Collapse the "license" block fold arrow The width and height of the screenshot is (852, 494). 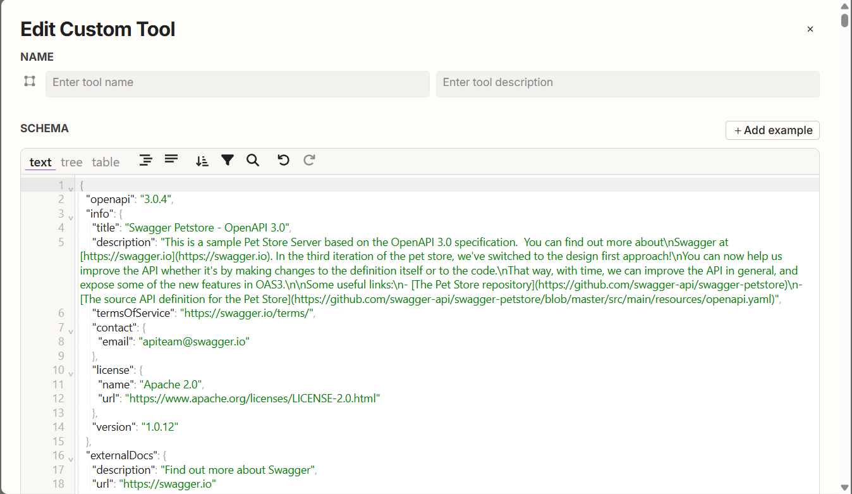(71, 373)
